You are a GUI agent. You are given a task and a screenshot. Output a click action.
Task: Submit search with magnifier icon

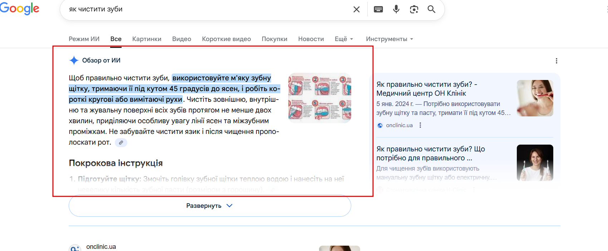[x=432, y=9]
